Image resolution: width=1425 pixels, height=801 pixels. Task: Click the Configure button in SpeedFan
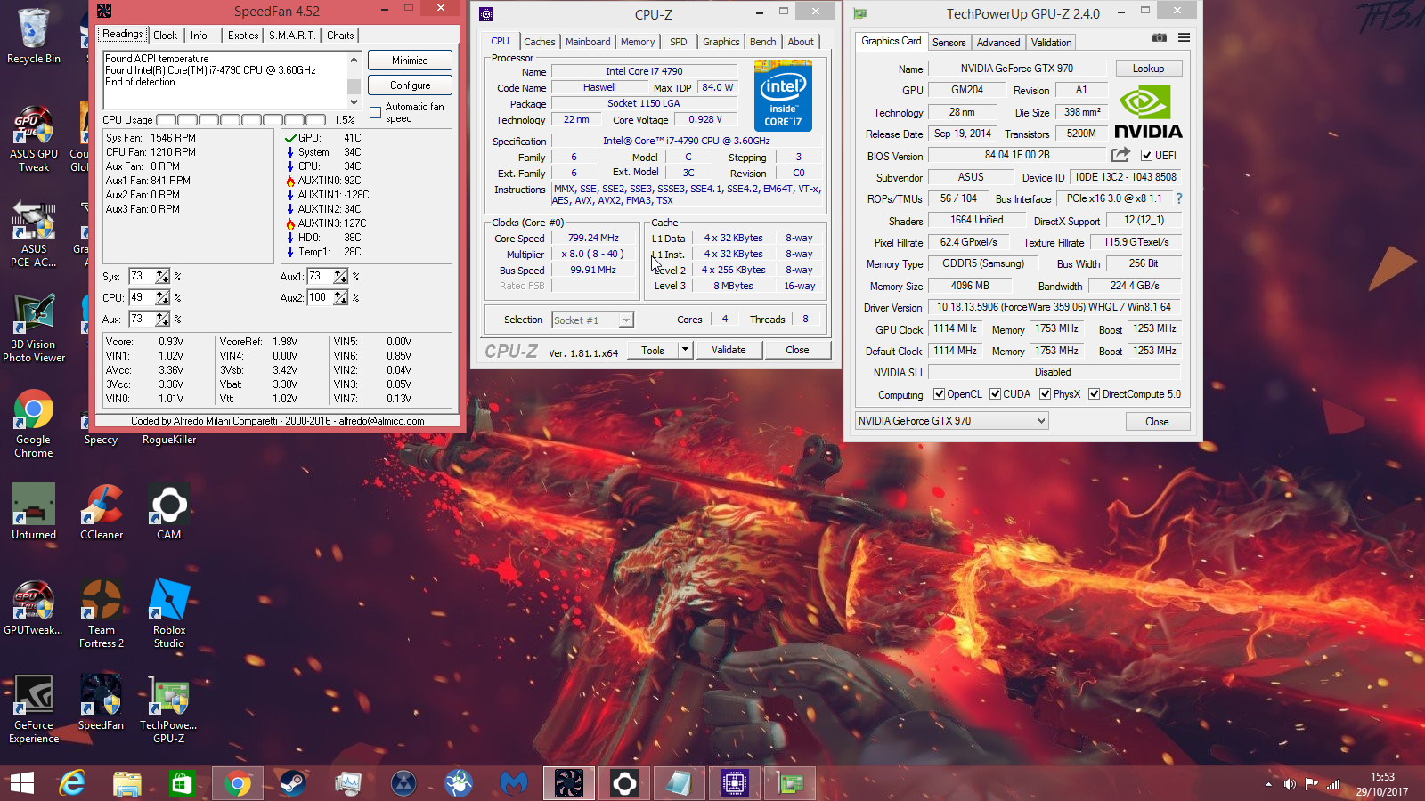coord(410,85)
